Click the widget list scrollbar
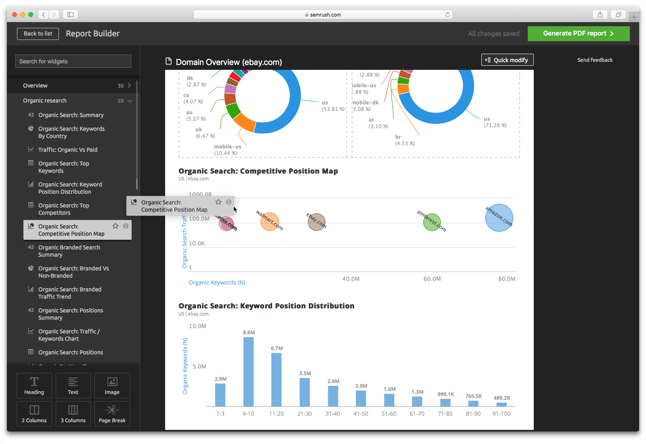The image size is (646, 444). pos(137,135)
